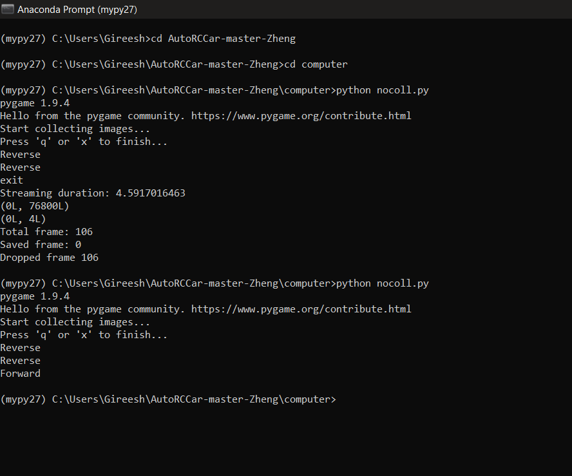Click the Press 'q' or 'x' to finish line

pos(84,141)
